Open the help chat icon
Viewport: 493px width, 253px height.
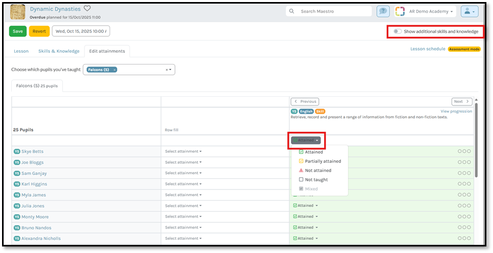click(382, 11)
